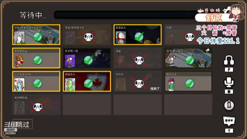Select the 暴猛真人 player card with maple leaf
This screenshot has width=247, height=139.
[x=87, y=81]
